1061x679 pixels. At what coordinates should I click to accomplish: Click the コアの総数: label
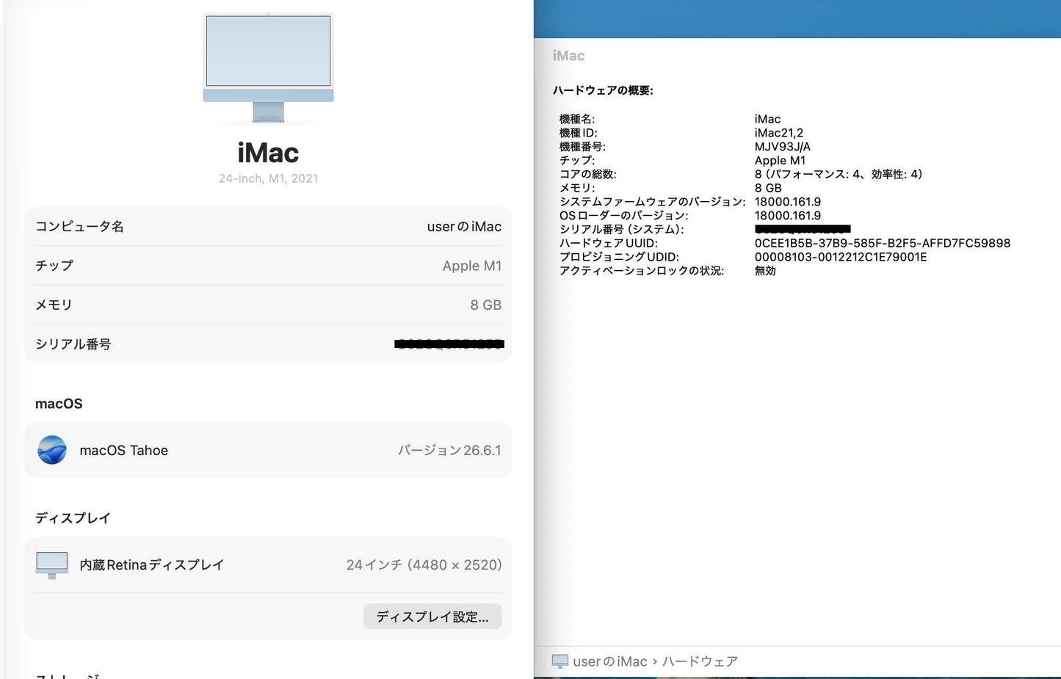588,174
